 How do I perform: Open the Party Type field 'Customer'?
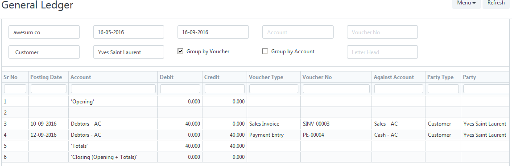point(44,52)
